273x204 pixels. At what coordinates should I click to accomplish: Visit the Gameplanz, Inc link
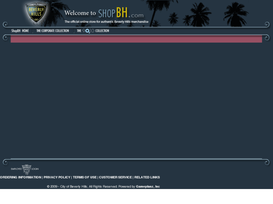click(148, 186)
